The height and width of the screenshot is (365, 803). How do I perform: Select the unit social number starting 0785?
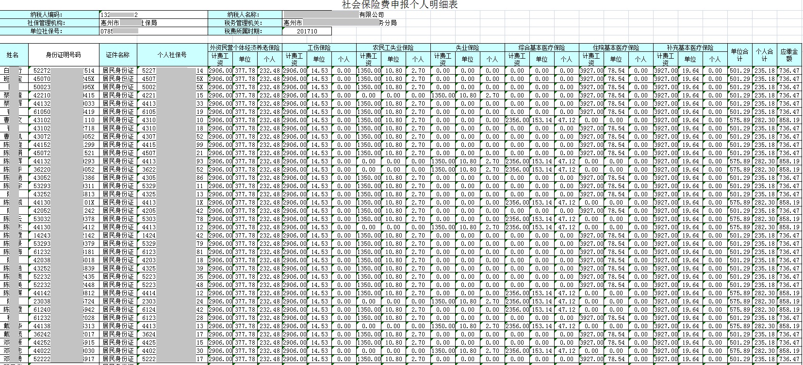point(153,31)
